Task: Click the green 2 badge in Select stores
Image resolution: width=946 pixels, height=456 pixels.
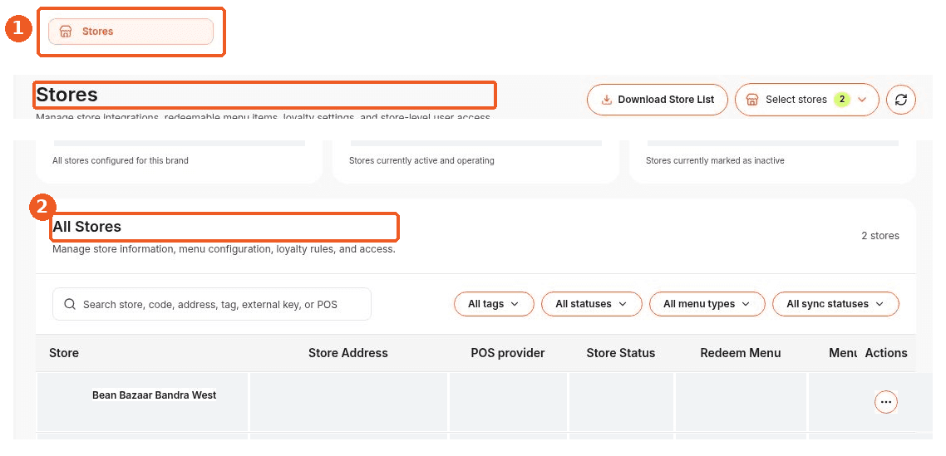Action: click(841, 100)
